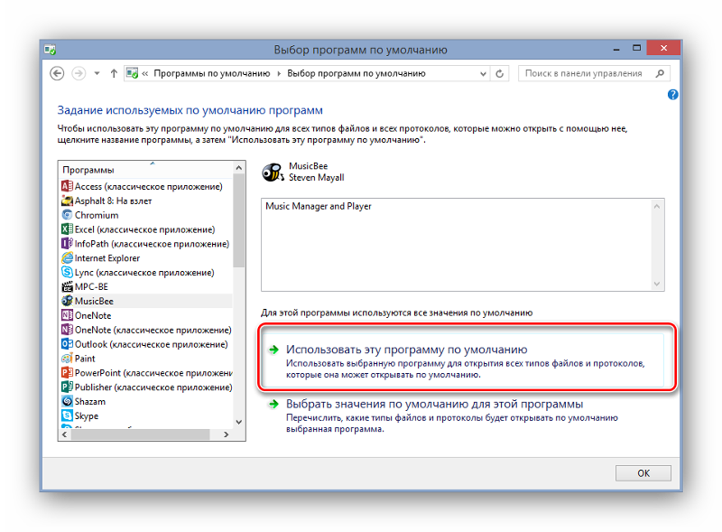
Task: Click the Publisher program icon
Action: point(67,387)
